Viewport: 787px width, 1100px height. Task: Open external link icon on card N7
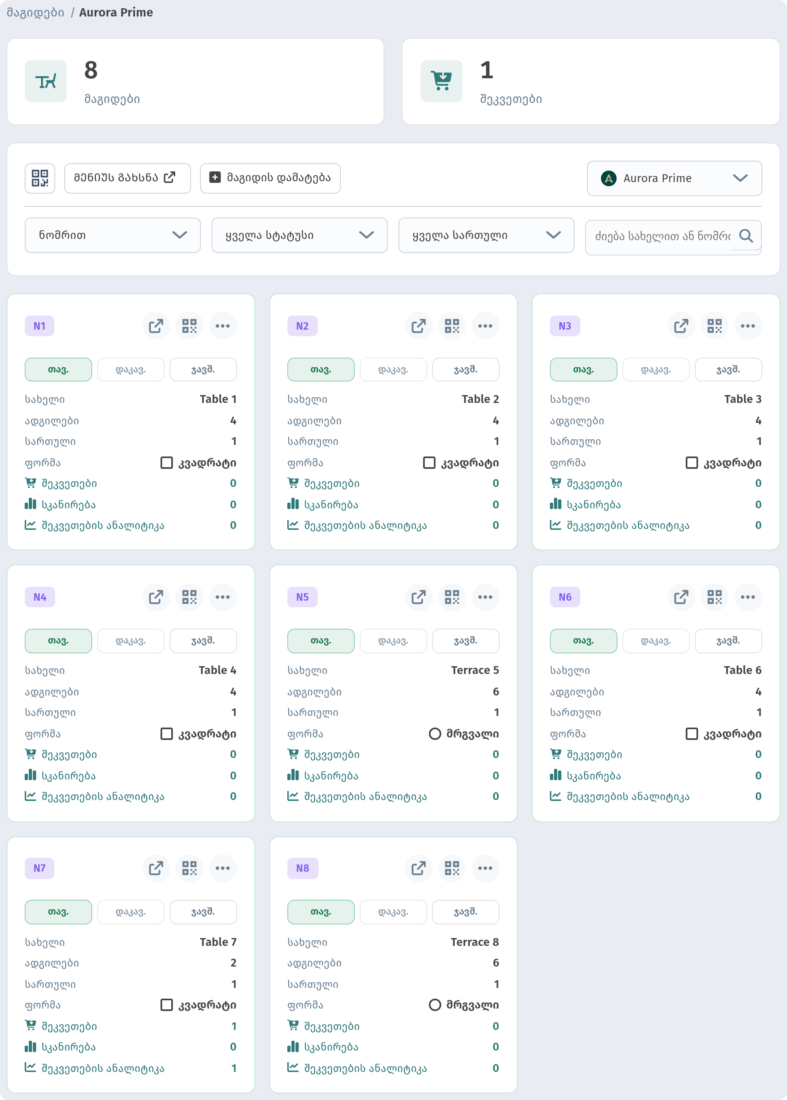156,868
